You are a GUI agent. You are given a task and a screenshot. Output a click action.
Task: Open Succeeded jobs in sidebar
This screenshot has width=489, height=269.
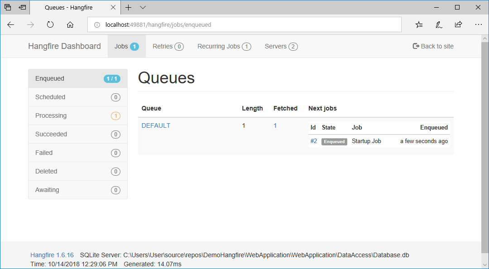[78, 134]
